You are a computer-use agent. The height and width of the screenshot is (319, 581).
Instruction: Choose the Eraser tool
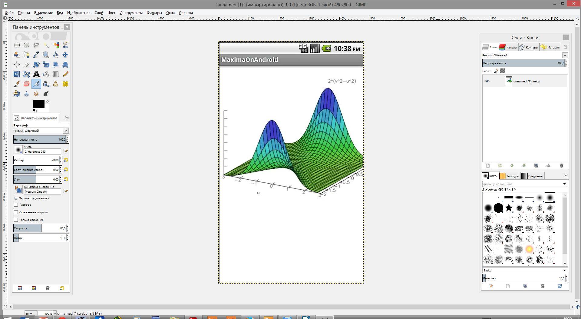pyautogui.click(x=27, y=84)
